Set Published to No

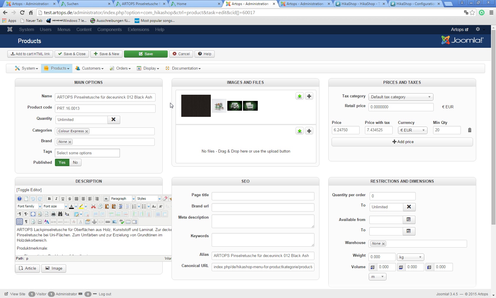75,162
